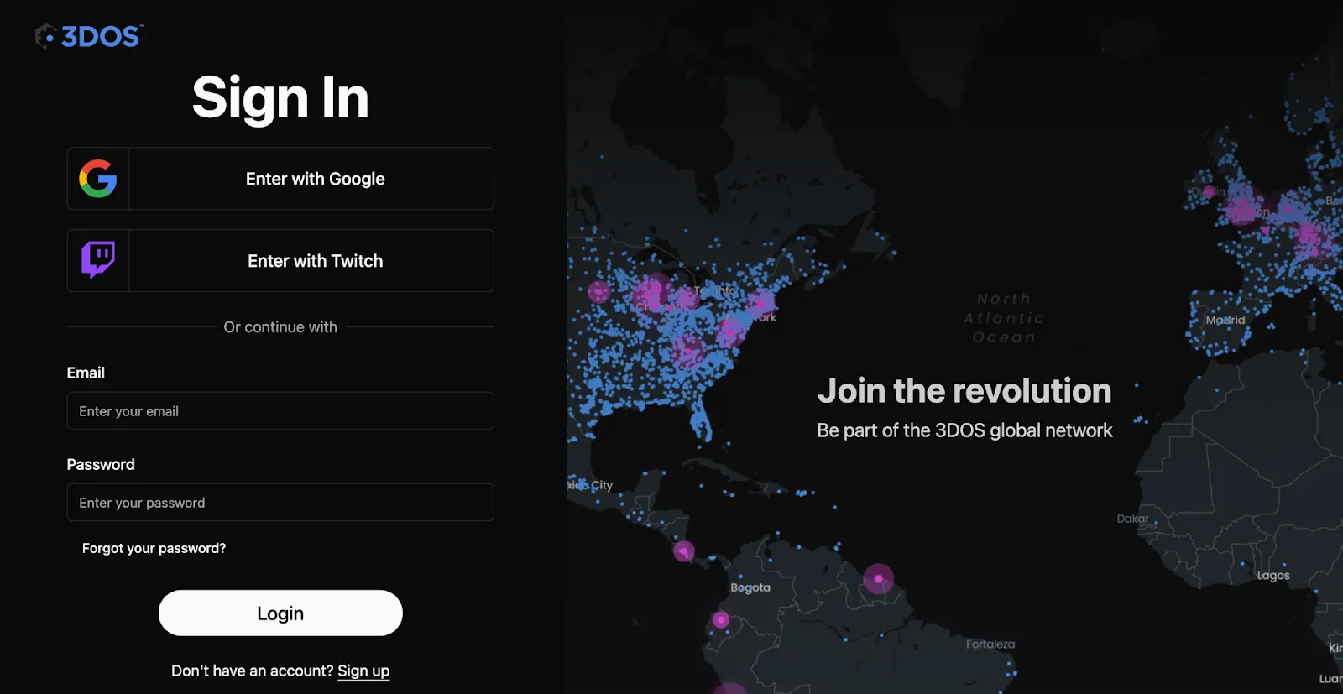The height and width of the screenshot is (694, 1343).
Task: Focus the Enter your email field
Action: pyautogui.click(x=280, y=411)
